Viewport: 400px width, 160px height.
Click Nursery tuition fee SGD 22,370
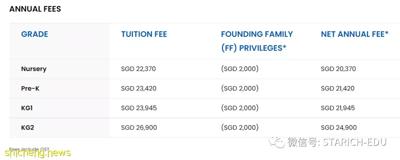[x=138, y=69]
